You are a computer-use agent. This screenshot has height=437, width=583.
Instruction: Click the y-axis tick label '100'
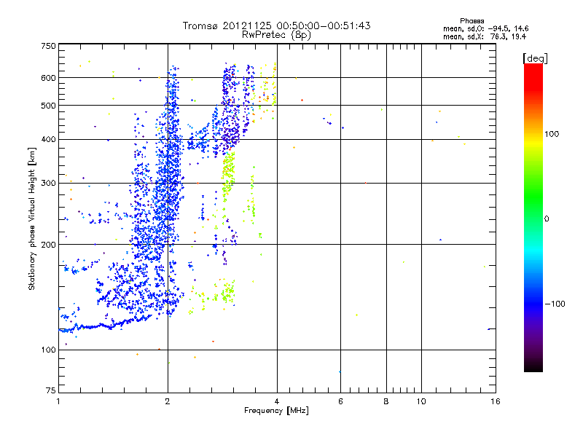[48, 350]
